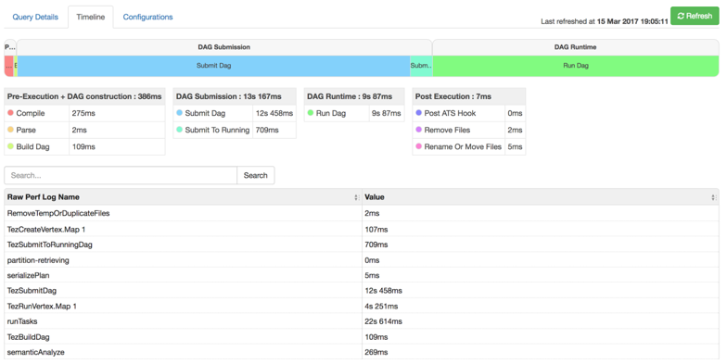Click the blue Submit Dag legend dot
The height and width of the screenshot is (364, 727).
click(180, 113)
